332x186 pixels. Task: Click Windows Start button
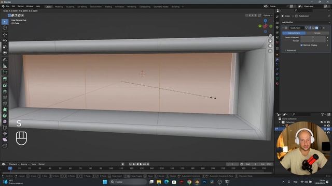click(x=105, y=182)
